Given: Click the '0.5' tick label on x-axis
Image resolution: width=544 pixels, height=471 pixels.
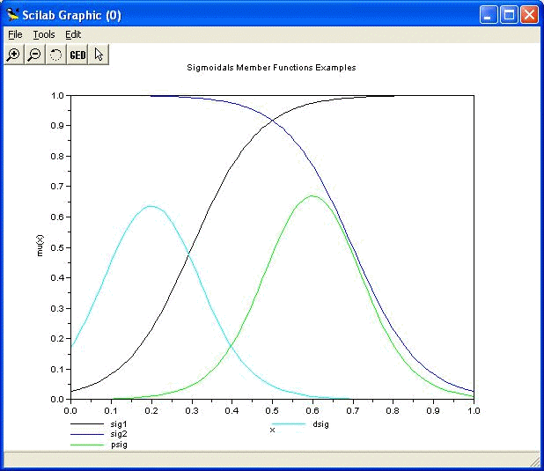Looking at the screenshot, I should 272,411.
